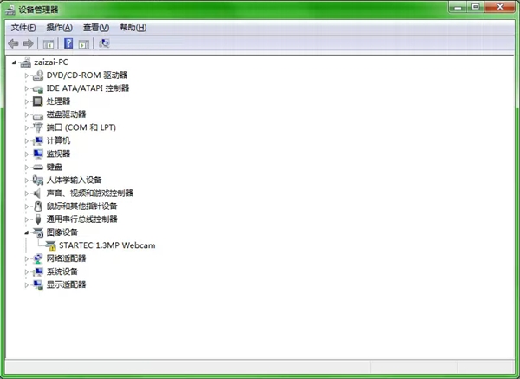Click the 计算机 category icon

point(37,140)
